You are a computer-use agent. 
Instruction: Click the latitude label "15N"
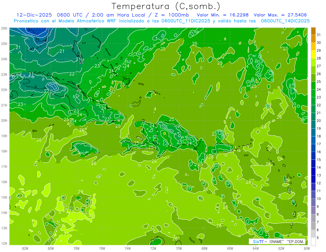point(4,197)
